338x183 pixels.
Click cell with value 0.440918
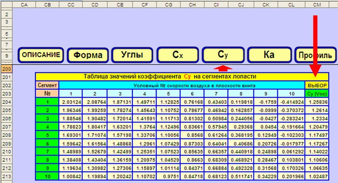point(241,152)
